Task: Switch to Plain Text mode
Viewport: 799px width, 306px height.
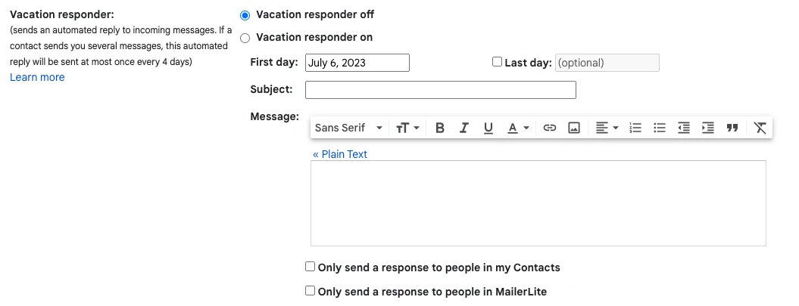Action: 340,154
